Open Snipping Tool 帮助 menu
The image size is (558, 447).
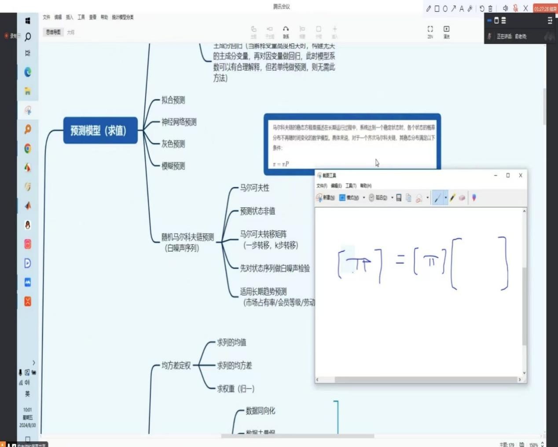click(x=366, y=185)
